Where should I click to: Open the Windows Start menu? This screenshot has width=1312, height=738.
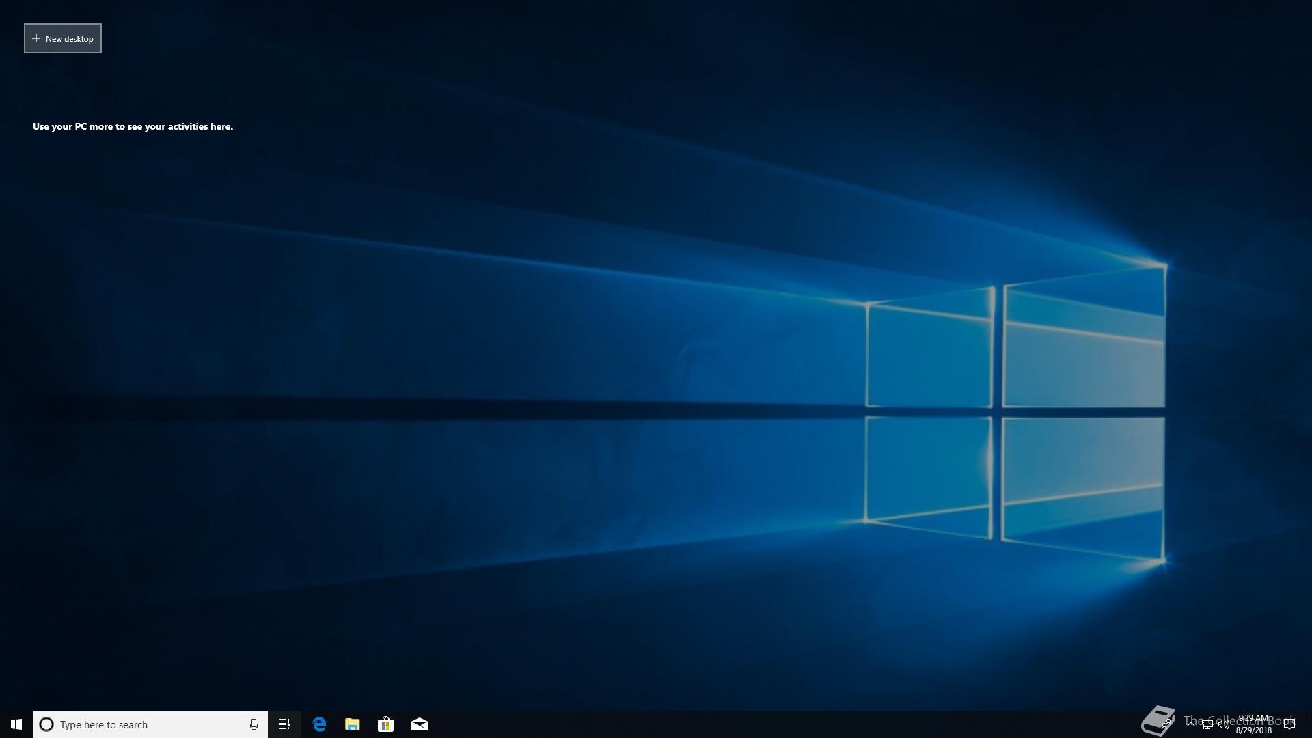click(x=16, y=724)
